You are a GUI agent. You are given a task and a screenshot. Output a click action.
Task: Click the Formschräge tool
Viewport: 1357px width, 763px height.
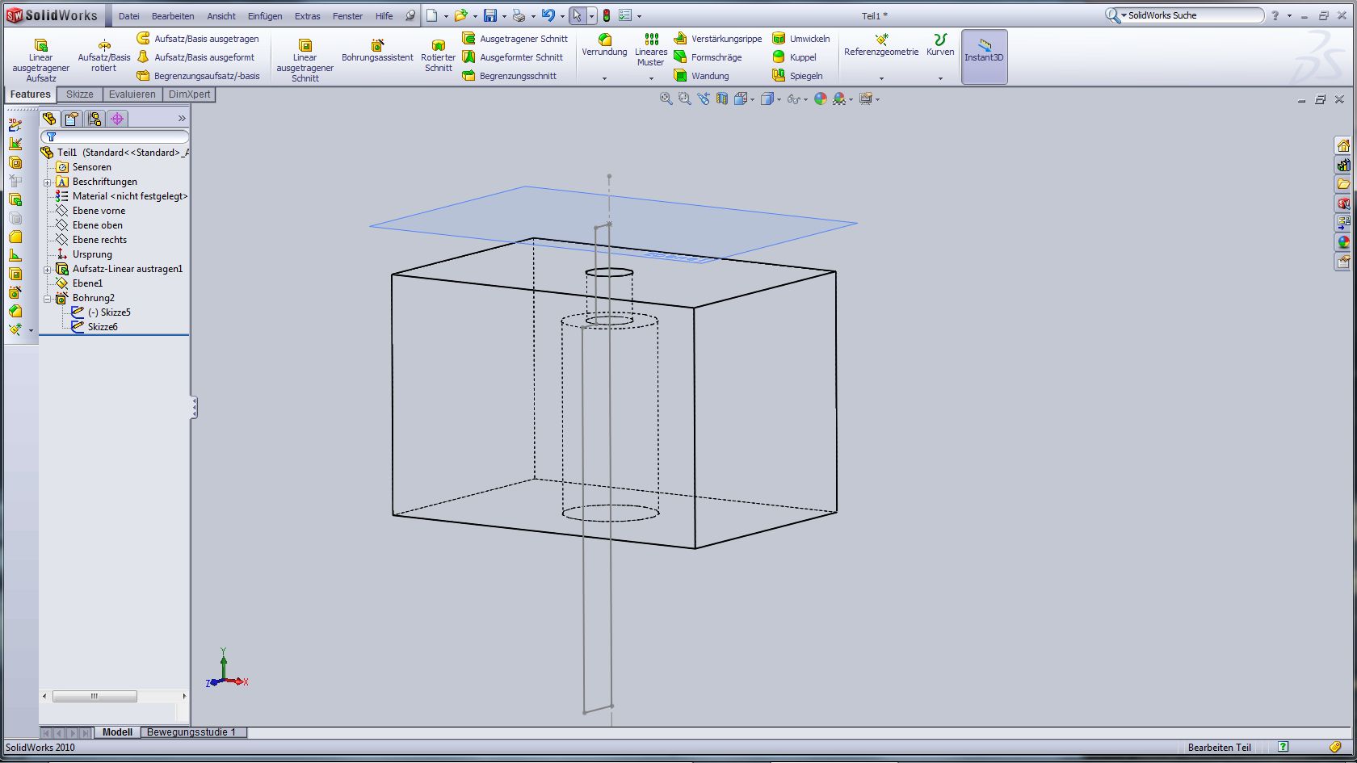coord(708,57)
